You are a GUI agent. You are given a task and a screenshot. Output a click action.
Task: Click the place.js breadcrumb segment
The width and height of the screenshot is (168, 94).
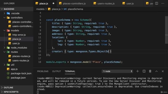(x=56, y=9)
